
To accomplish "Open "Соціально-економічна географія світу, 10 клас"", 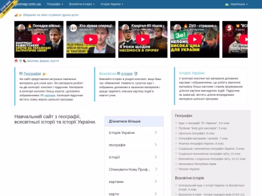I will (210, 154).
